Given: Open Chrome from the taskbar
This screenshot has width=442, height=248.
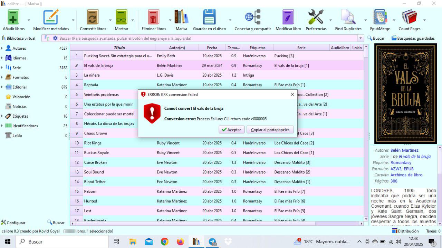Looking at the screenshot, I should click(164, 242).
